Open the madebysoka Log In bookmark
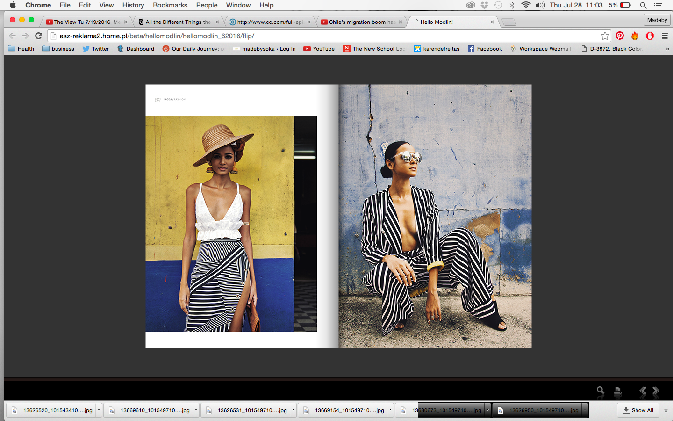This screenshot has width=673, height=421. pos(264,49)
